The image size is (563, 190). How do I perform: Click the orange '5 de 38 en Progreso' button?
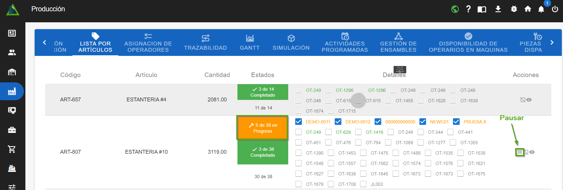point(263,128)
